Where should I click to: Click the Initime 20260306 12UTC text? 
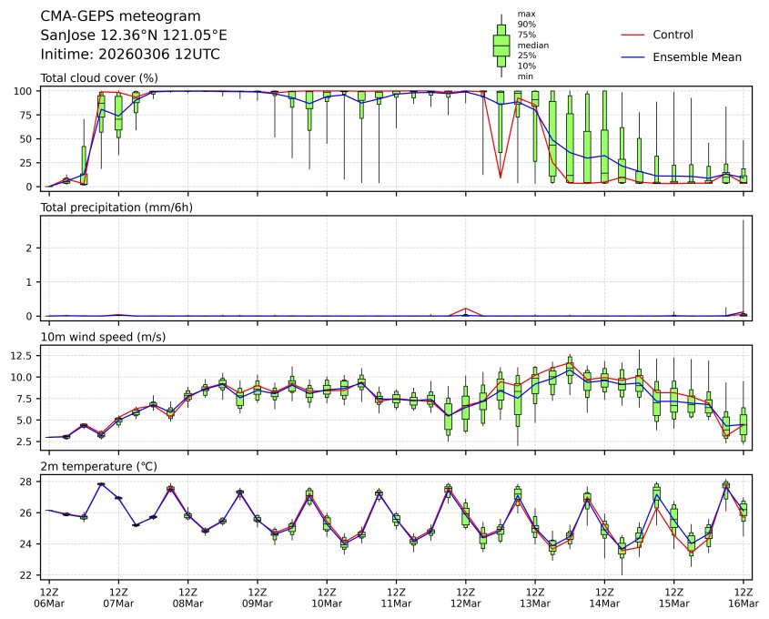[x=130, y=55]
